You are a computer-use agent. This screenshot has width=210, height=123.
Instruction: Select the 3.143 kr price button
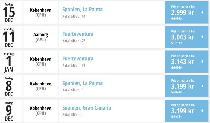pyautogui.click(x=183, y=61)
